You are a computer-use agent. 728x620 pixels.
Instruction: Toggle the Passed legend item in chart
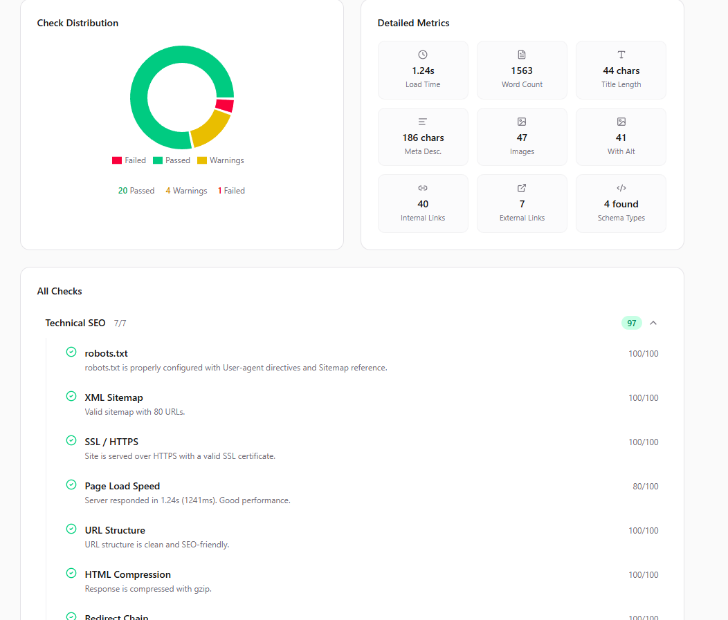172,160
